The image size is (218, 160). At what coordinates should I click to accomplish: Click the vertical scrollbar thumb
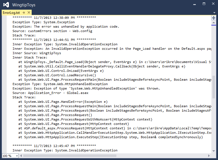pos(214,87)
